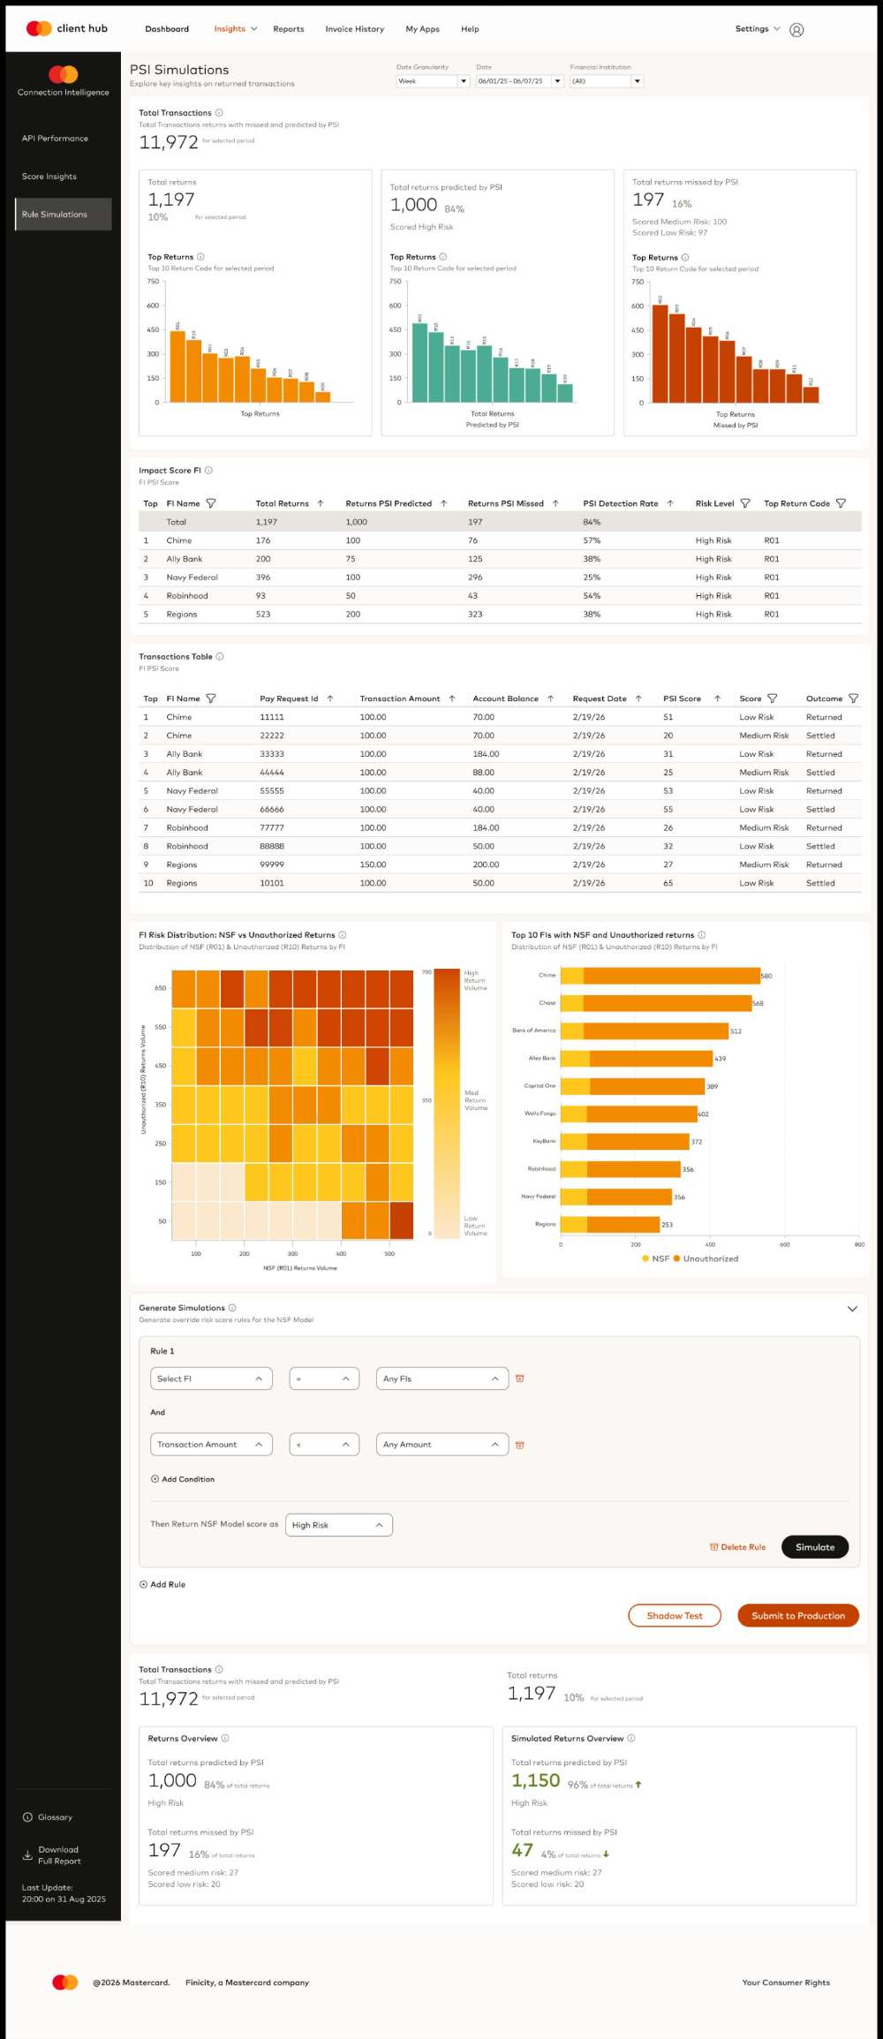Open the Transaction Amount dropdown
Image resolution: width=883 pixels, height=2039 pixels.
click(211, 1445)
